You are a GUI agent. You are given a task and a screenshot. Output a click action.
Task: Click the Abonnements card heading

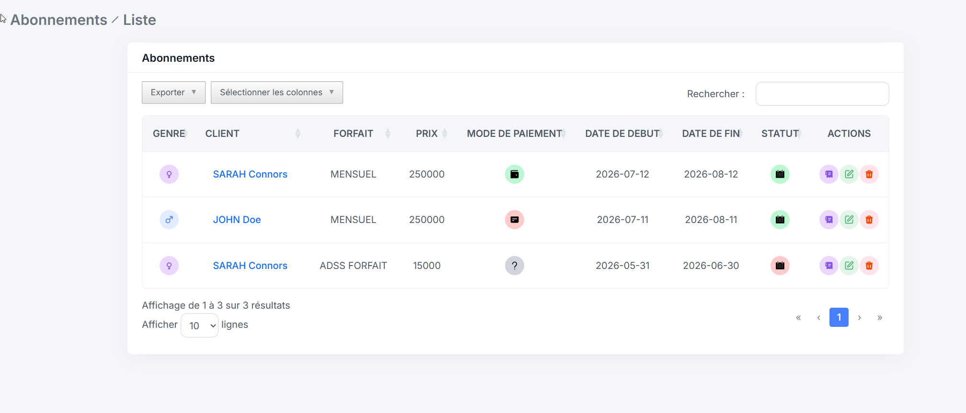(x=178, y=58)
